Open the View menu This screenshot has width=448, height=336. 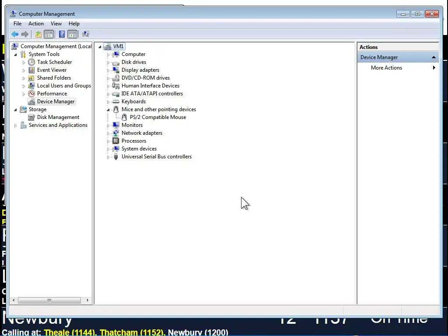point(56,24)
